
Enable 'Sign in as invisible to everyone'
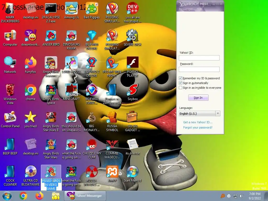pos(181,88)
